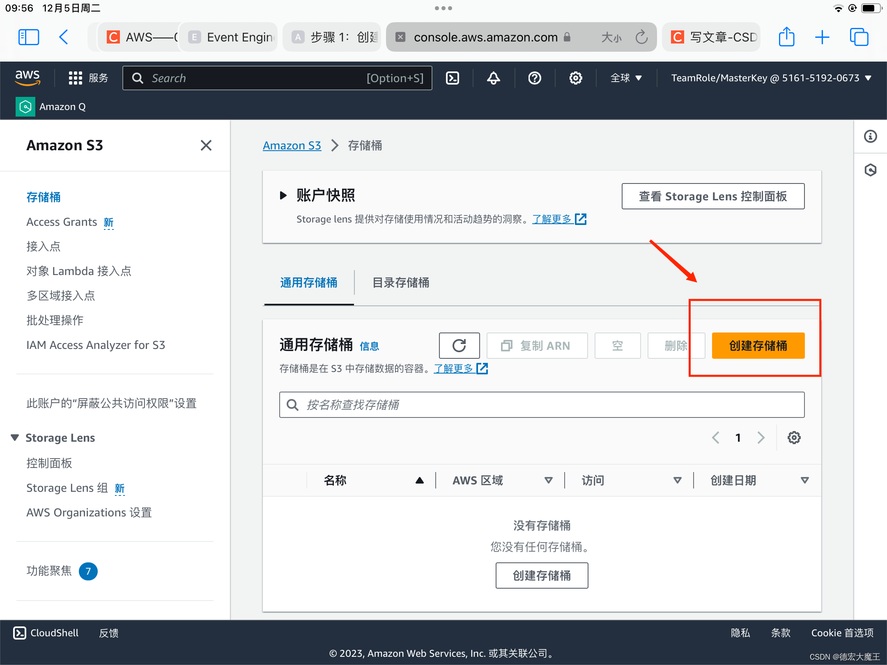The width and height of the screenshot is (887, 665).
Task: Open the 信息 link beside 通用存储桶
Action: click(369, 346)
